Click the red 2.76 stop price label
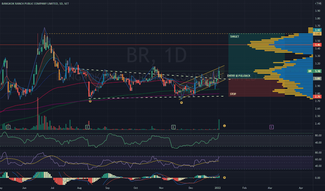Screen dimensions: 325x191 (317, 97)
